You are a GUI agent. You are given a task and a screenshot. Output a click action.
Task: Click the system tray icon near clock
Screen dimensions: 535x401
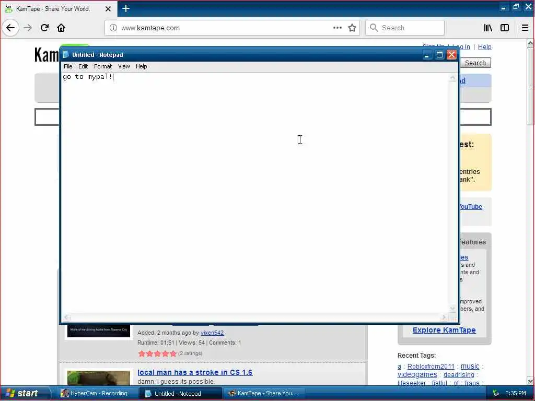495,393
